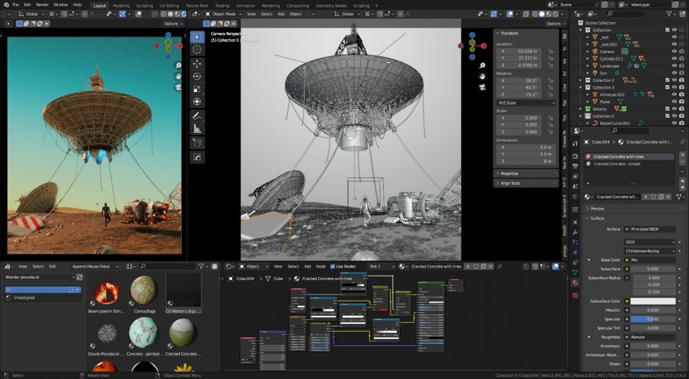Switch to the Geometry Nodes workspace tab
Screen dimensions: 689x379
click(x=331, y=6)
